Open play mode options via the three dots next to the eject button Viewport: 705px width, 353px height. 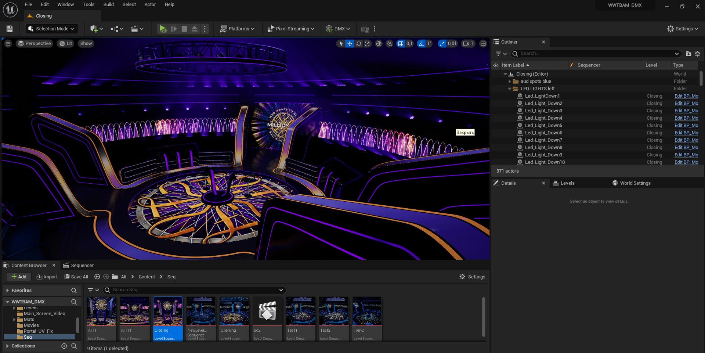[205, 29]
